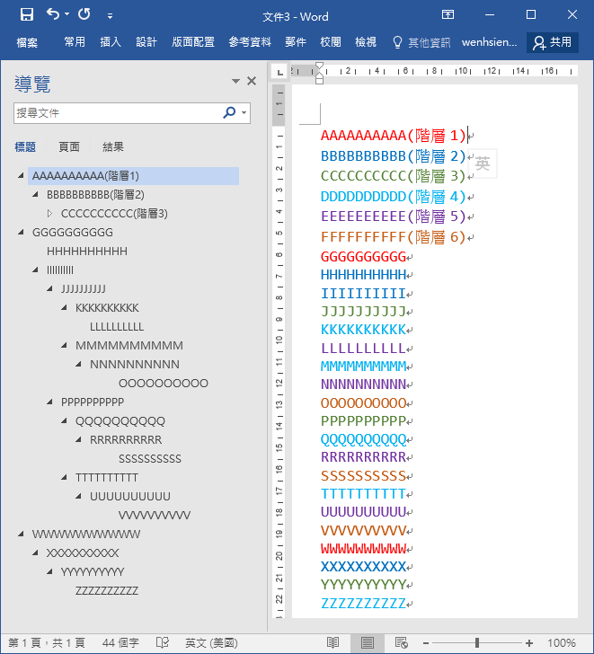Close the 導覽 navigation pane

(252, 81)
